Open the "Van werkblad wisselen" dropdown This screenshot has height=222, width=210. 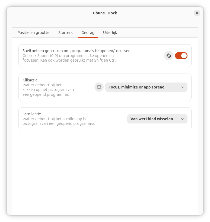pos(157,119)
